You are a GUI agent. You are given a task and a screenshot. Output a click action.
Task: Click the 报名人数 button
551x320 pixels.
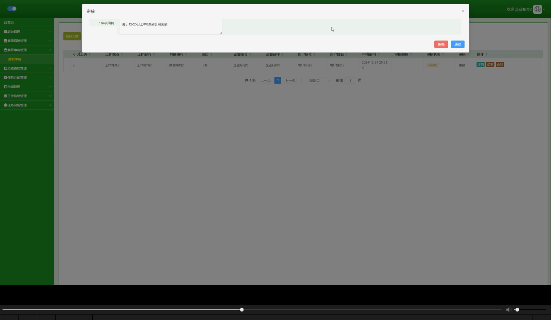(72, 36)
